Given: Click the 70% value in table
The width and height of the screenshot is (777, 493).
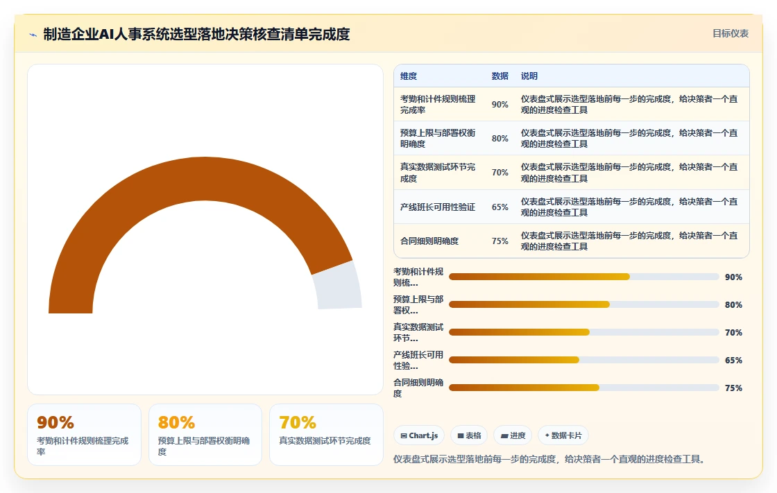Looking at the screenshot, I should (x=500, y=173).
